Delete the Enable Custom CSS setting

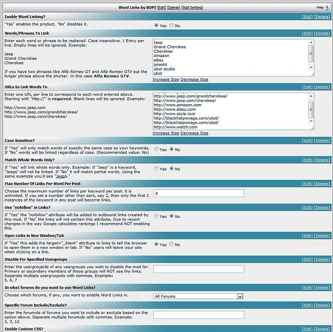click(x=322, y=329)
